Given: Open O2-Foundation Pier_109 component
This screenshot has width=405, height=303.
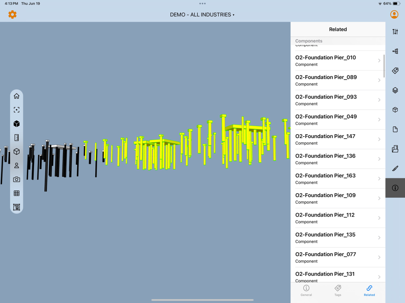Looking at the screenshot, I should (338, 198).
